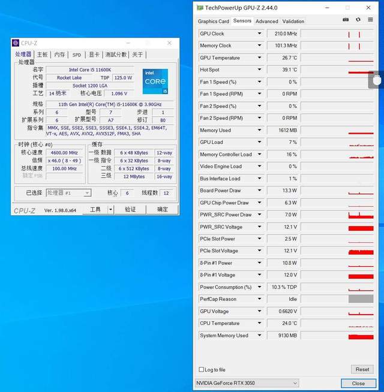Switch to the Graphics Card tab
Screen dimensions: 384x392
pos(213,21)
